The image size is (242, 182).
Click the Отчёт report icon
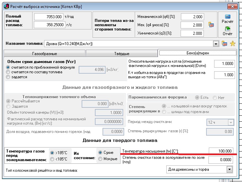tap(227, 29)
